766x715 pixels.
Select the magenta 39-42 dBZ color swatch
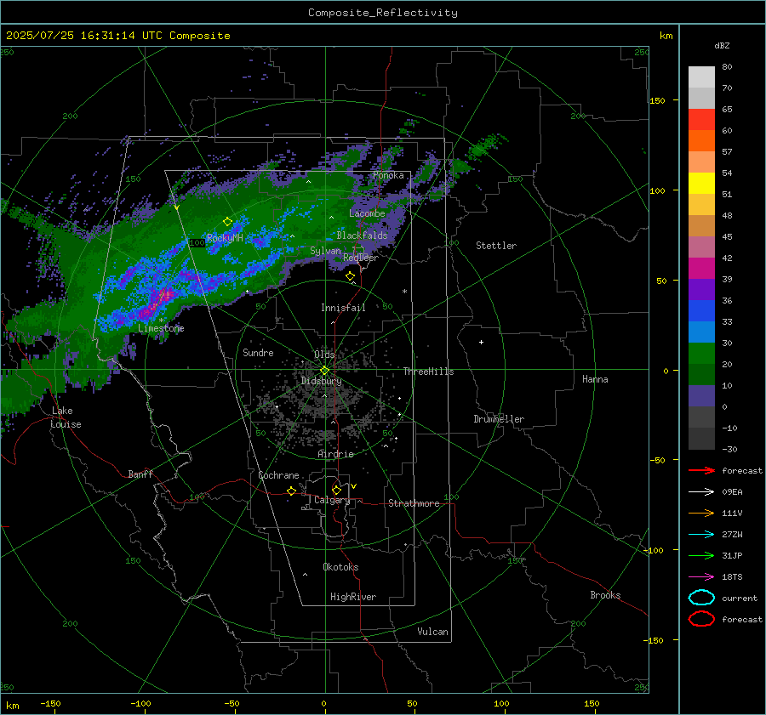click(x=701, y=269)
